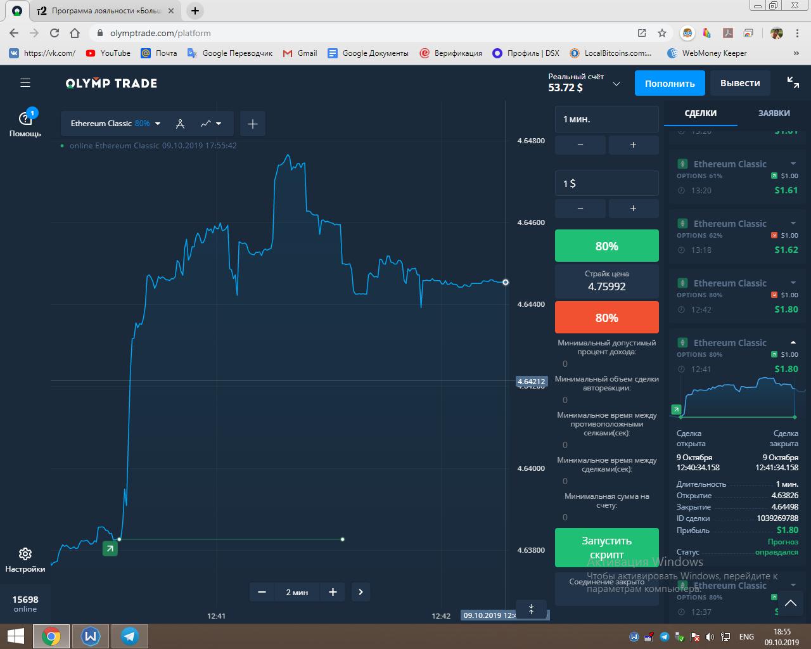Add a new asset with plus icon
The height and width of the screenshot is (649, 811).
click(252, 124)
